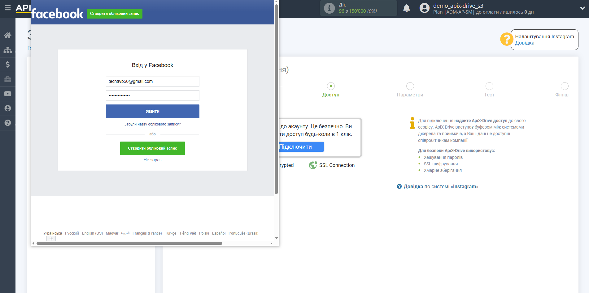The width and height of the screenshot is (589, 293).
Task: Click the yellow question mark help icon
Action: [507, 39]
